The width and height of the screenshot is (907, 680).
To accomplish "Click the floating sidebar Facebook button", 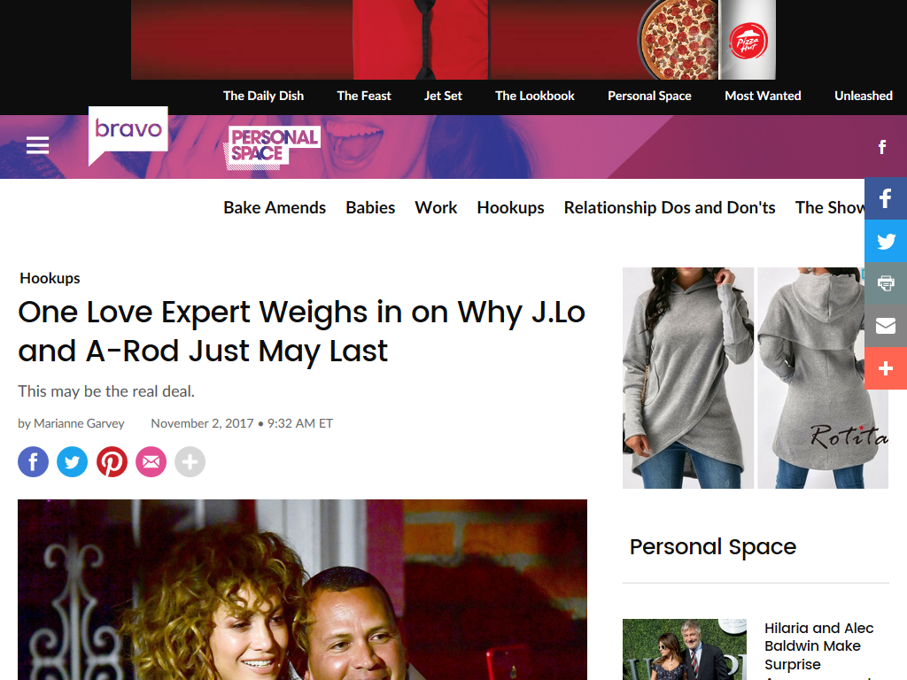I will click(886, 198).
